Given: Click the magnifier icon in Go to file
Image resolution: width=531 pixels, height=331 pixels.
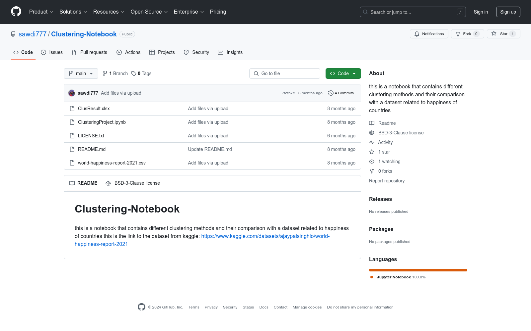Looking at the screenshot, I should pyautogui.click(x=256, y=73).
